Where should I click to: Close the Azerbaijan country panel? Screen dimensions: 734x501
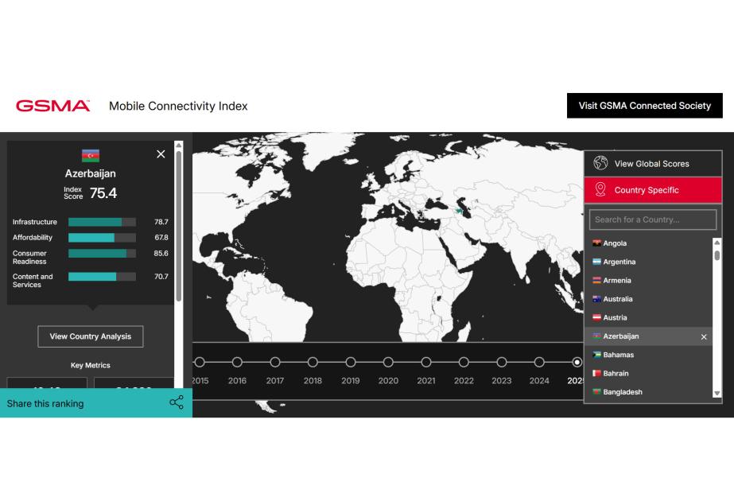pos(161,154)
